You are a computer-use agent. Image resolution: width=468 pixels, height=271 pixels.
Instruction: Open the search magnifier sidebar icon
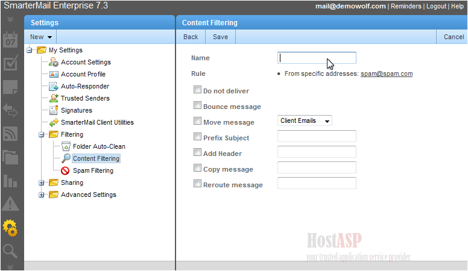coord(10,251)
